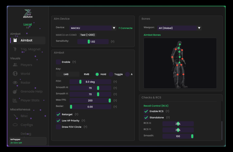Select the Grenade Help bomb icon
This screenshot has height=152, width=233.
pos(15,92)
